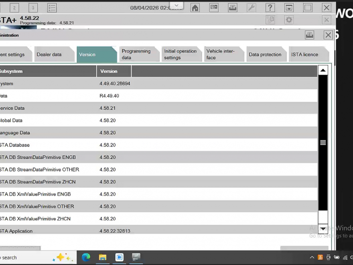Click the Home icon in top toolbar
Screen dimensions: 353x265
(195, 8)
